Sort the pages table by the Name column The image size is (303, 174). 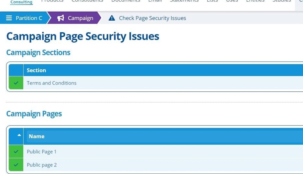(x=37, y=136)
